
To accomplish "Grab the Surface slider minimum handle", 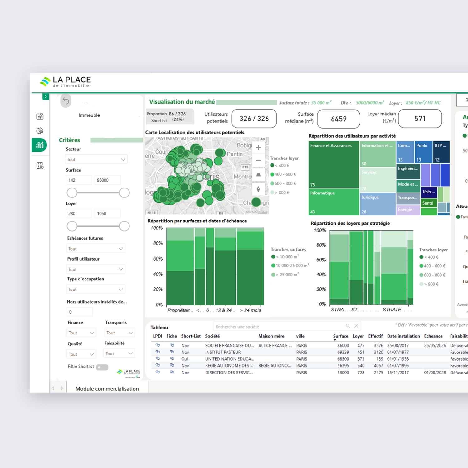I will click(72, 193).
